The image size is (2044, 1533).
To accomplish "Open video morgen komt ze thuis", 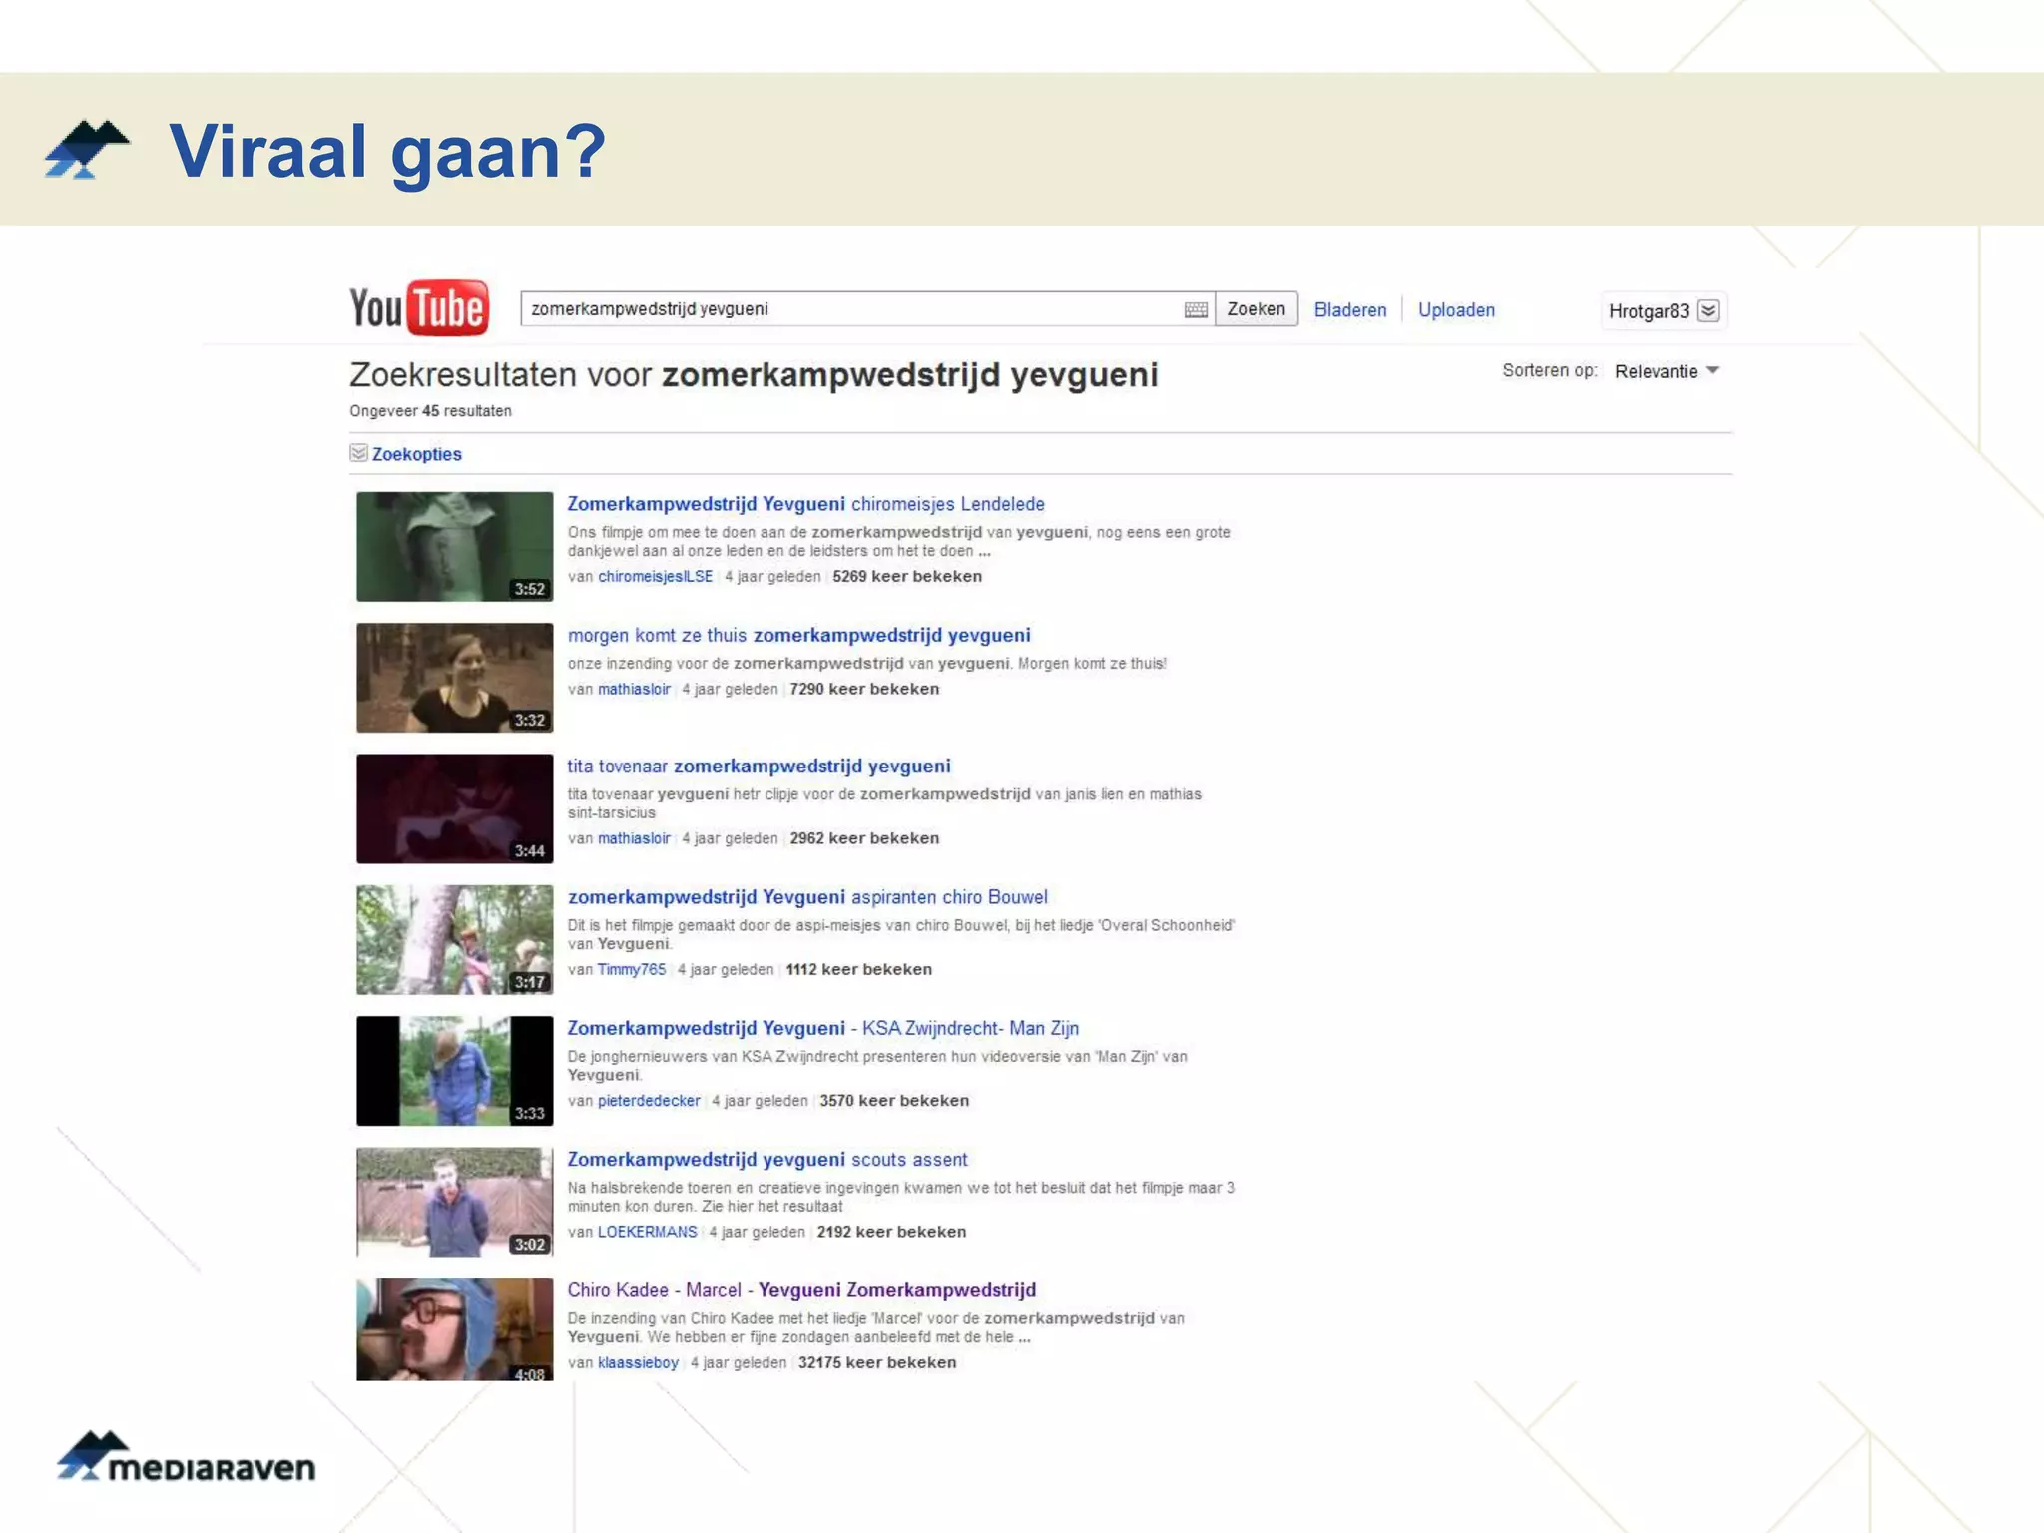I will pos(798,635).
